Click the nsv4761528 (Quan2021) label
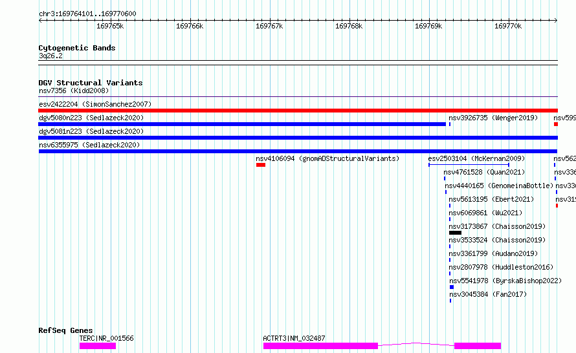The height and width of the screenshot is (353, 576). click(484, 172)
